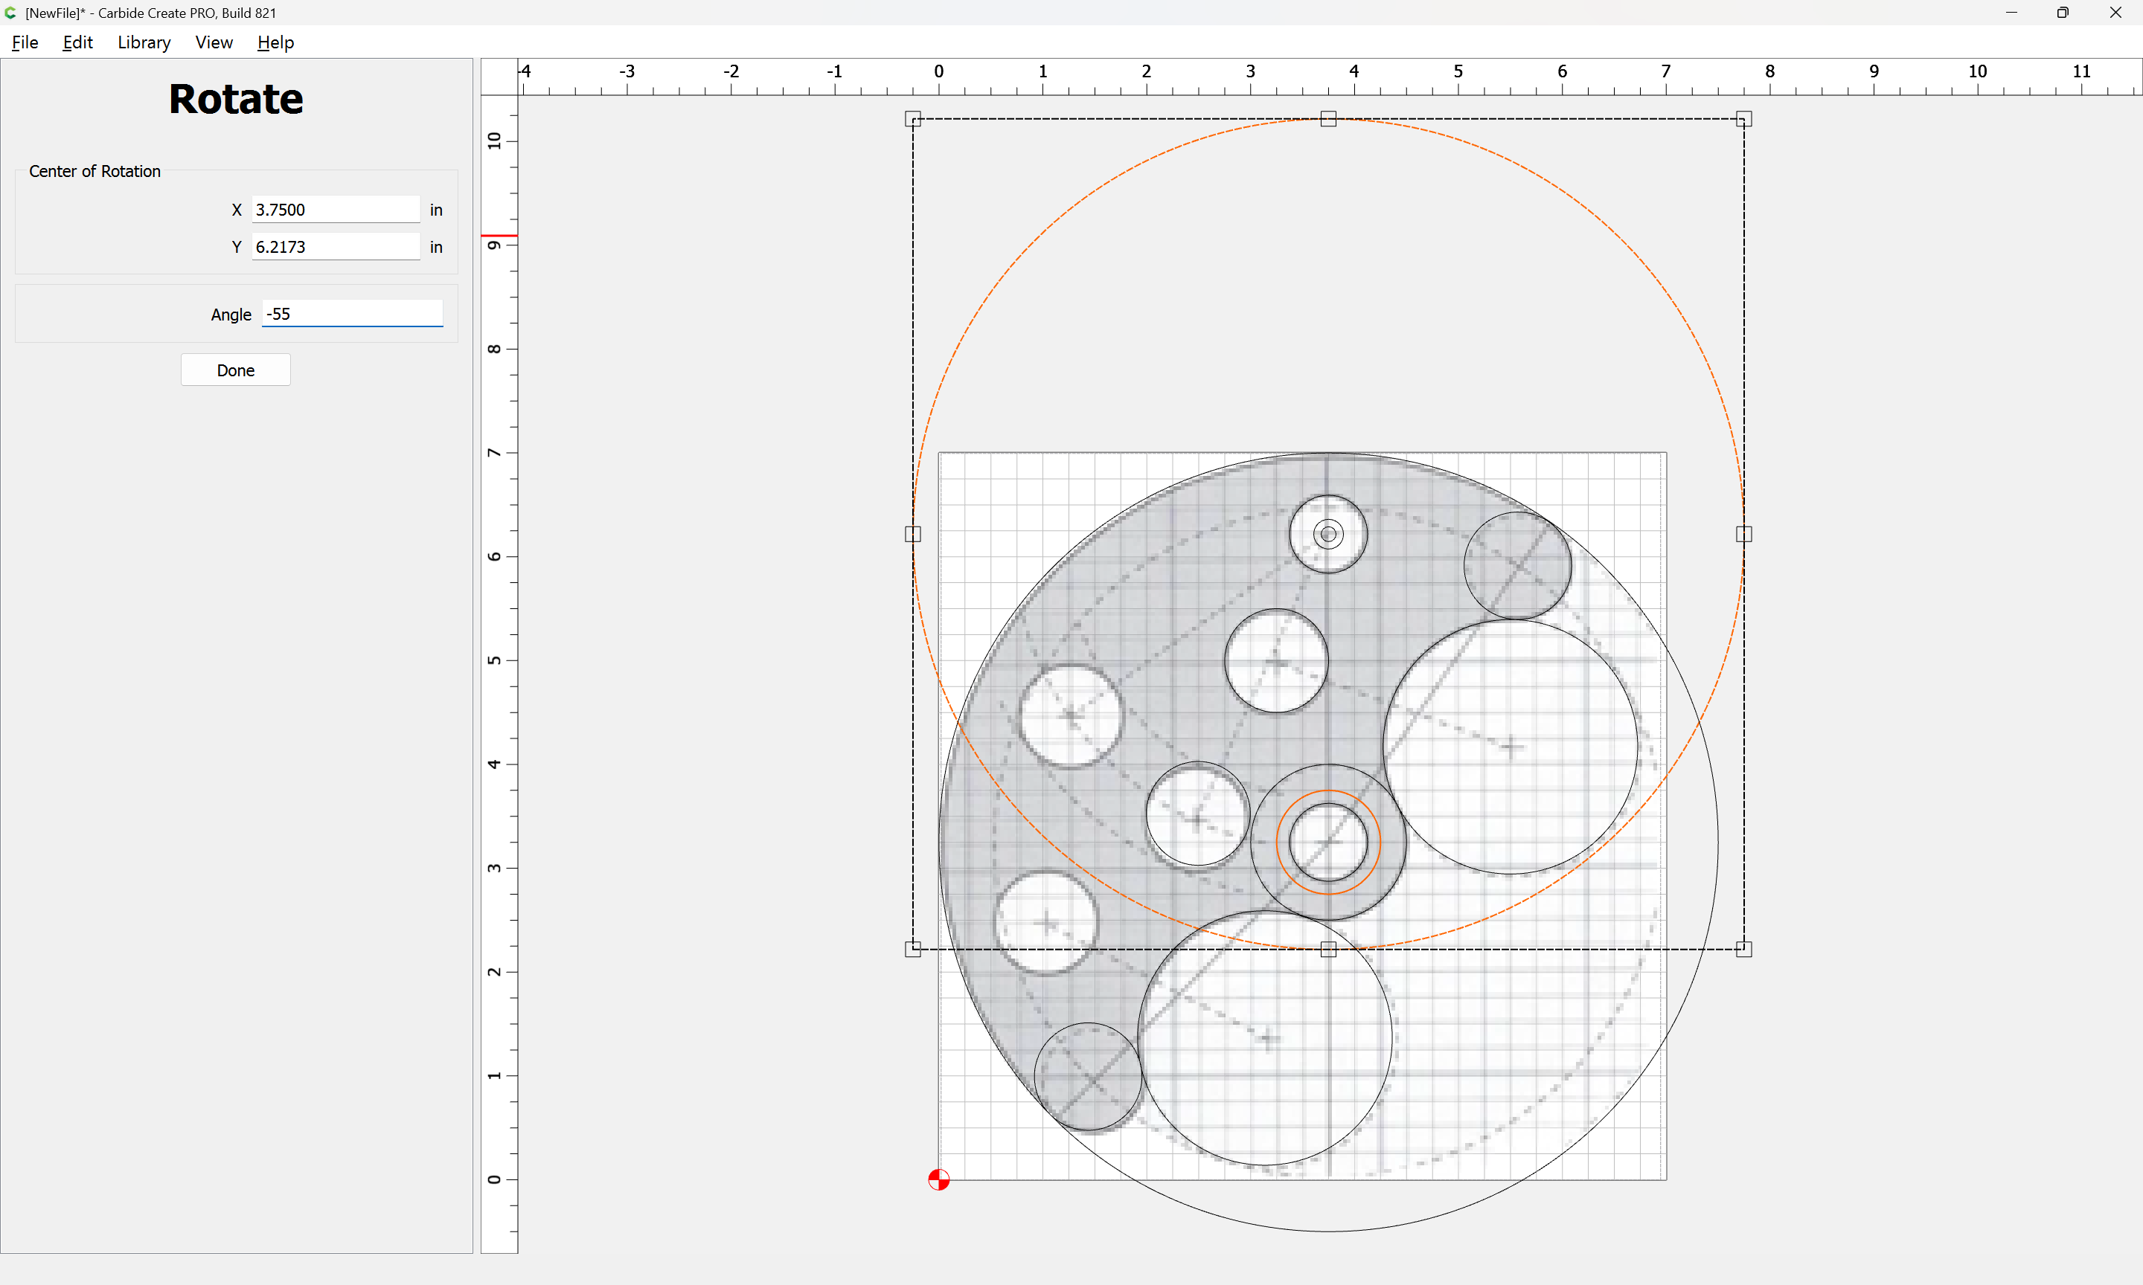Viewport: 2143px width, 1285px height.
Task: Click the Center of Rotation X field
Action: 336,210
